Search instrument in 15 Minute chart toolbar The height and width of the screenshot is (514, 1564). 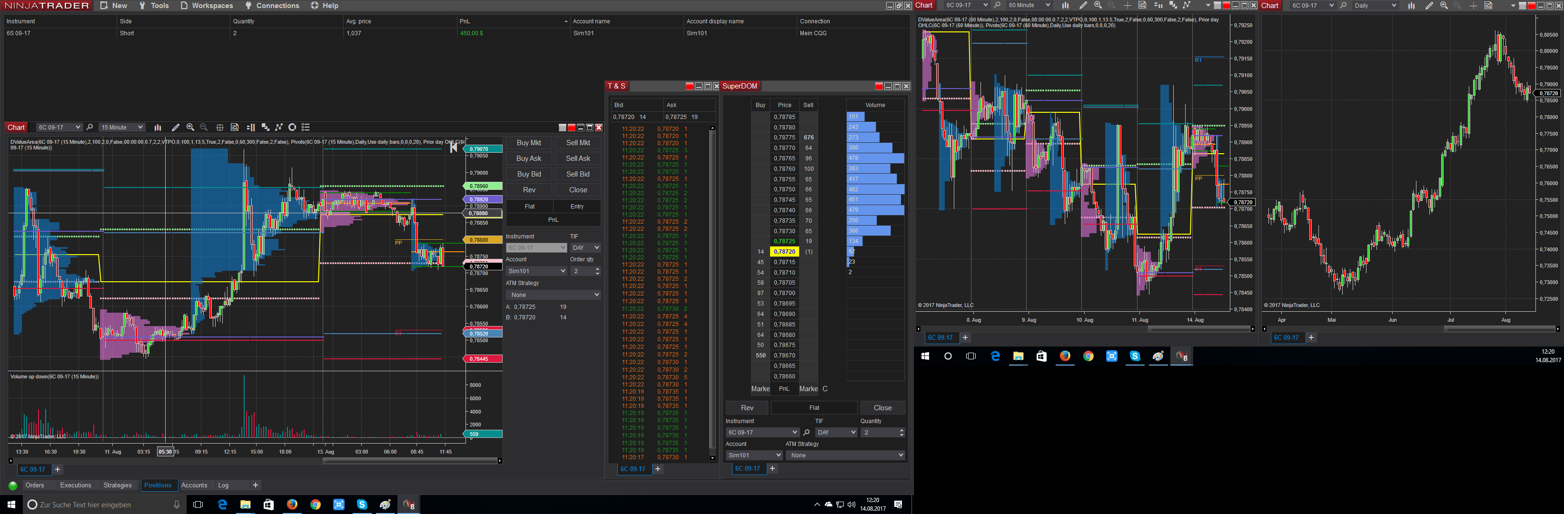click(90, 128)
